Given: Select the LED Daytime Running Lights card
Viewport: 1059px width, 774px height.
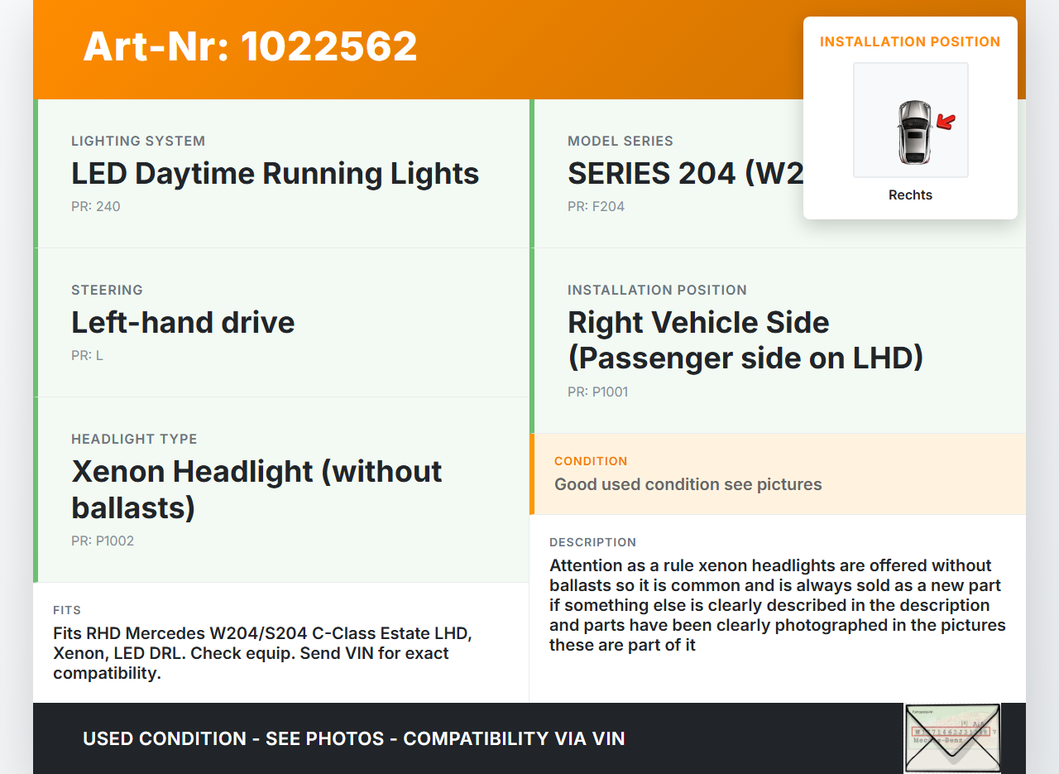Looking at the screenshot, I should (x=281, y=174).
